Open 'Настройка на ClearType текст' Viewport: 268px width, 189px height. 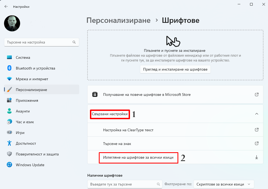(175, 130)
